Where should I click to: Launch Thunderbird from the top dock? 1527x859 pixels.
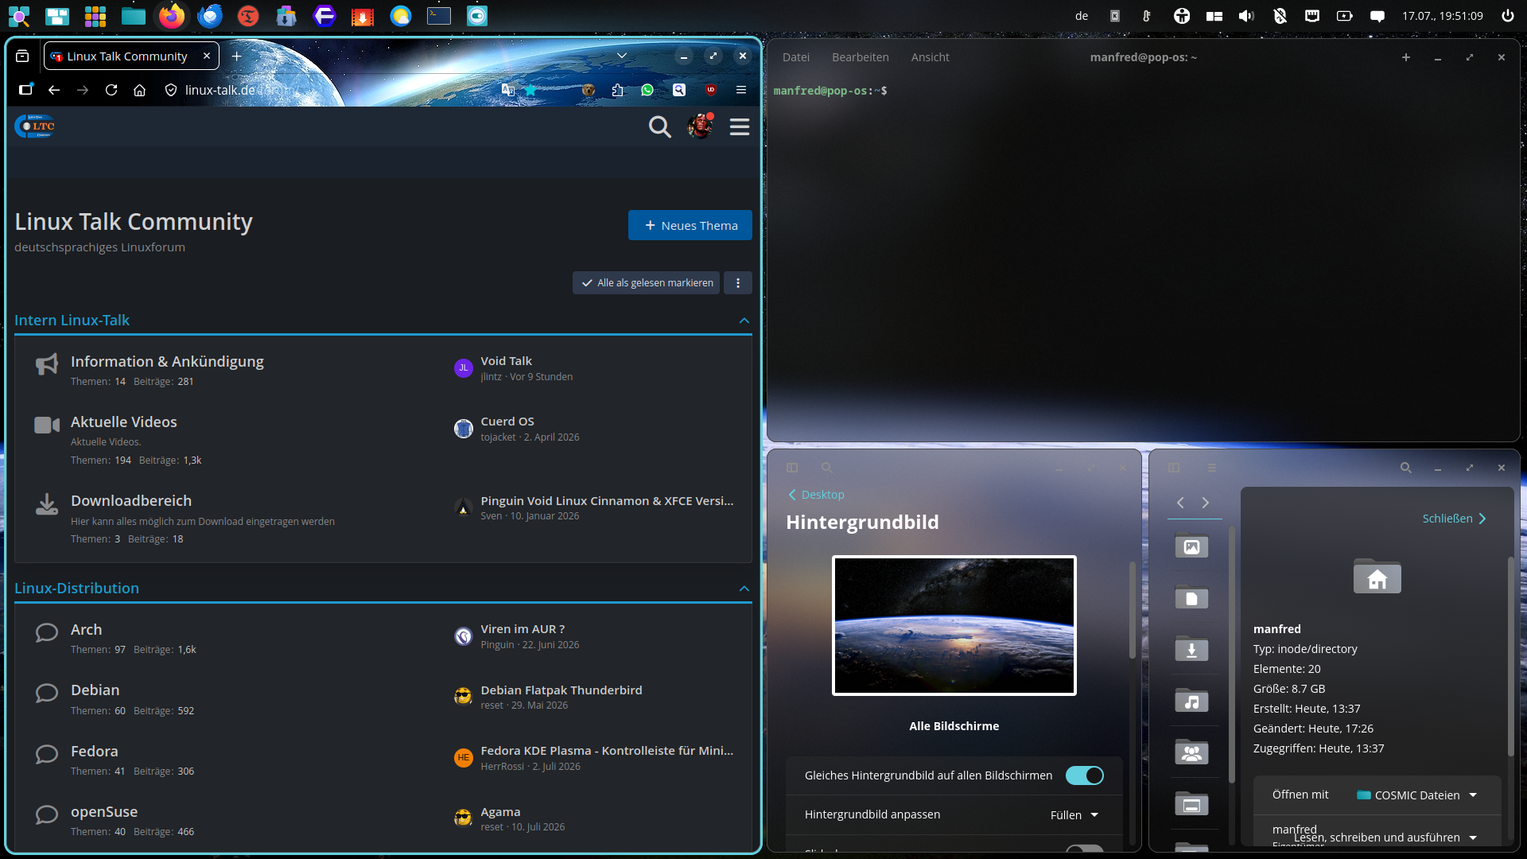click(210, 16)
